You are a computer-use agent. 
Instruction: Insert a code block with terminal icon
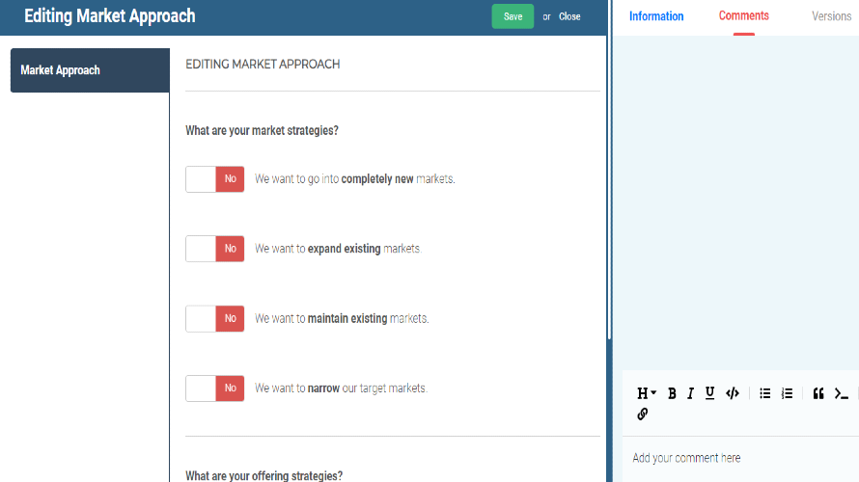[841, 393]
